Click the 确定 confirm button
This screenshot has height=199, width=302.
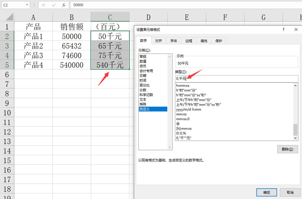pyautogui.click(x=266, y=192)
